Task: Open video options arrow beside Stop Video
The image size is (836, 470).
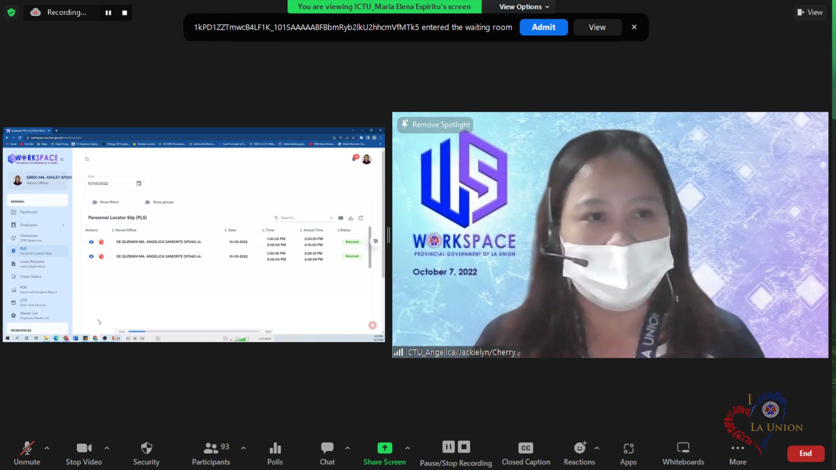Action: 107,448
